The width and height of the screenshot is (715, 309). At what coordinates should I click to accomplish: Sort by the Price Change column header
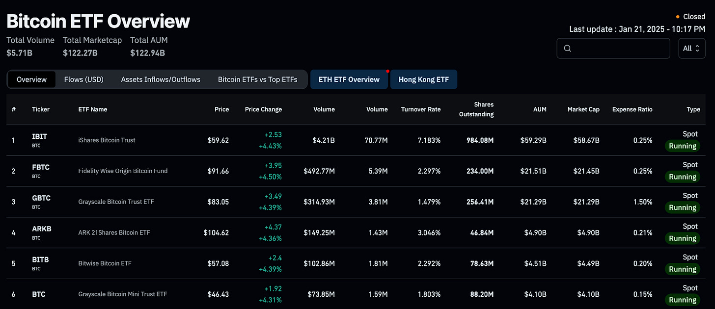[x=263, y=109]
